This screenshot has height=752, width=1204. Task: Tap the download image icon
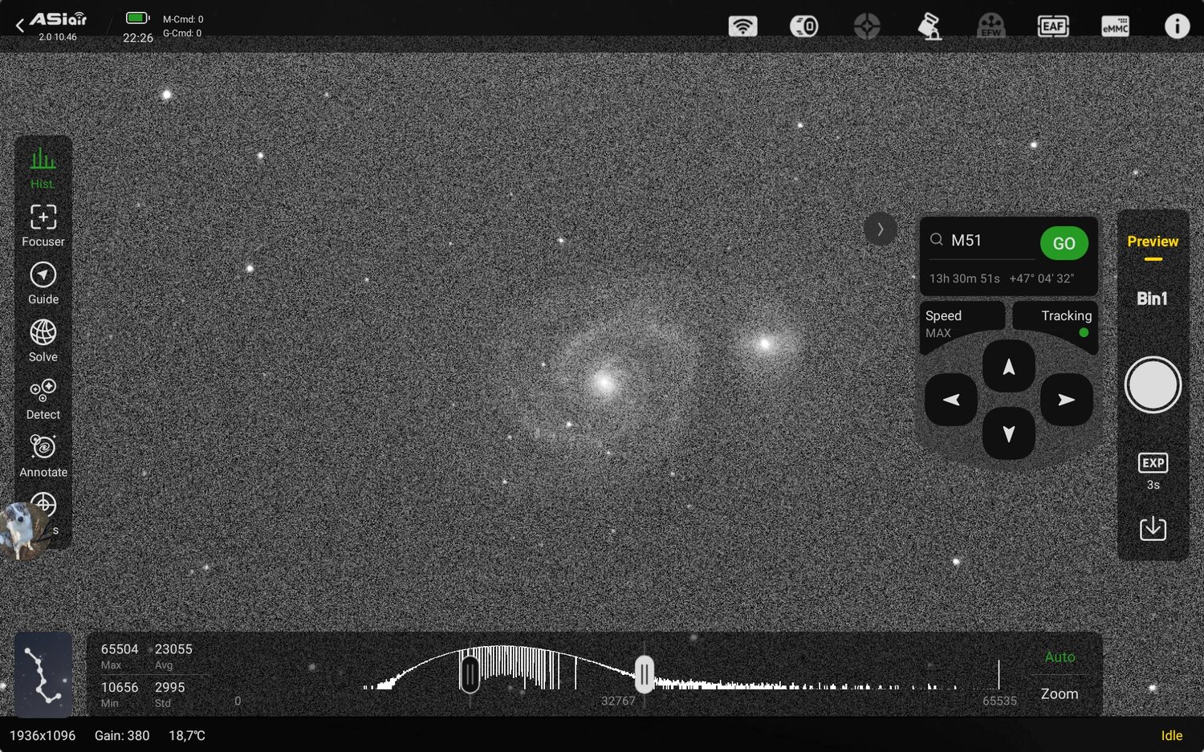pyautogui.click(x=1153, y=528)
